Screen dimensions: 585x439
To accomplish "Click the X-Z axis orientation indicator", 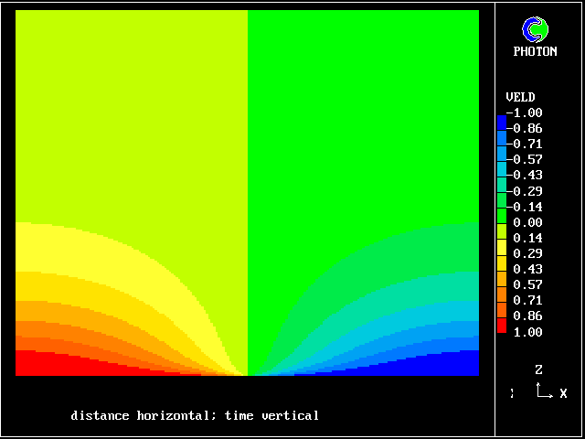I will (543, 391).
